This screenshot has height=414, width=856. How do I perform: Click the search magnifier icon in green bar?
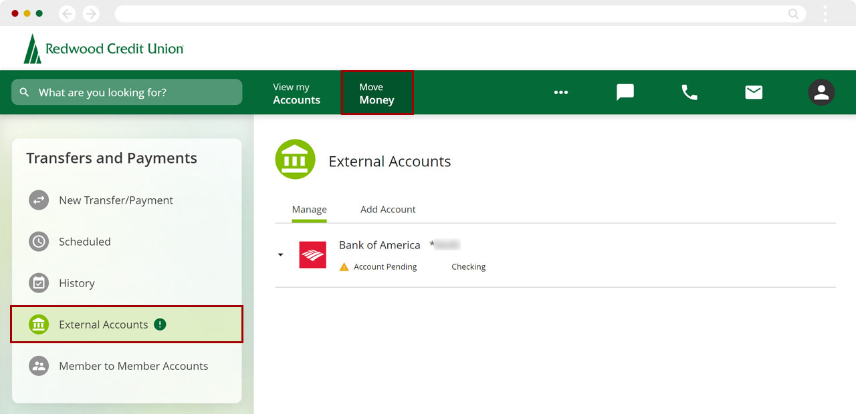click(x=25, y=92)
